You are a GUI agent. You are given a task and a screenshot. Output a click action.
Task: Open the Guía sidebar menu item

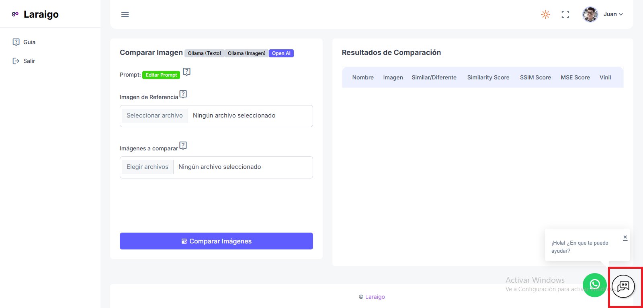(29, 42)
